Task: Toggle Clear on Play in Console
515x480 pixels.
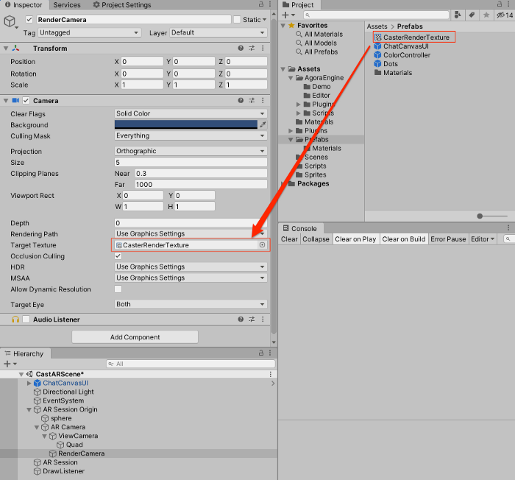Action: 355,239
